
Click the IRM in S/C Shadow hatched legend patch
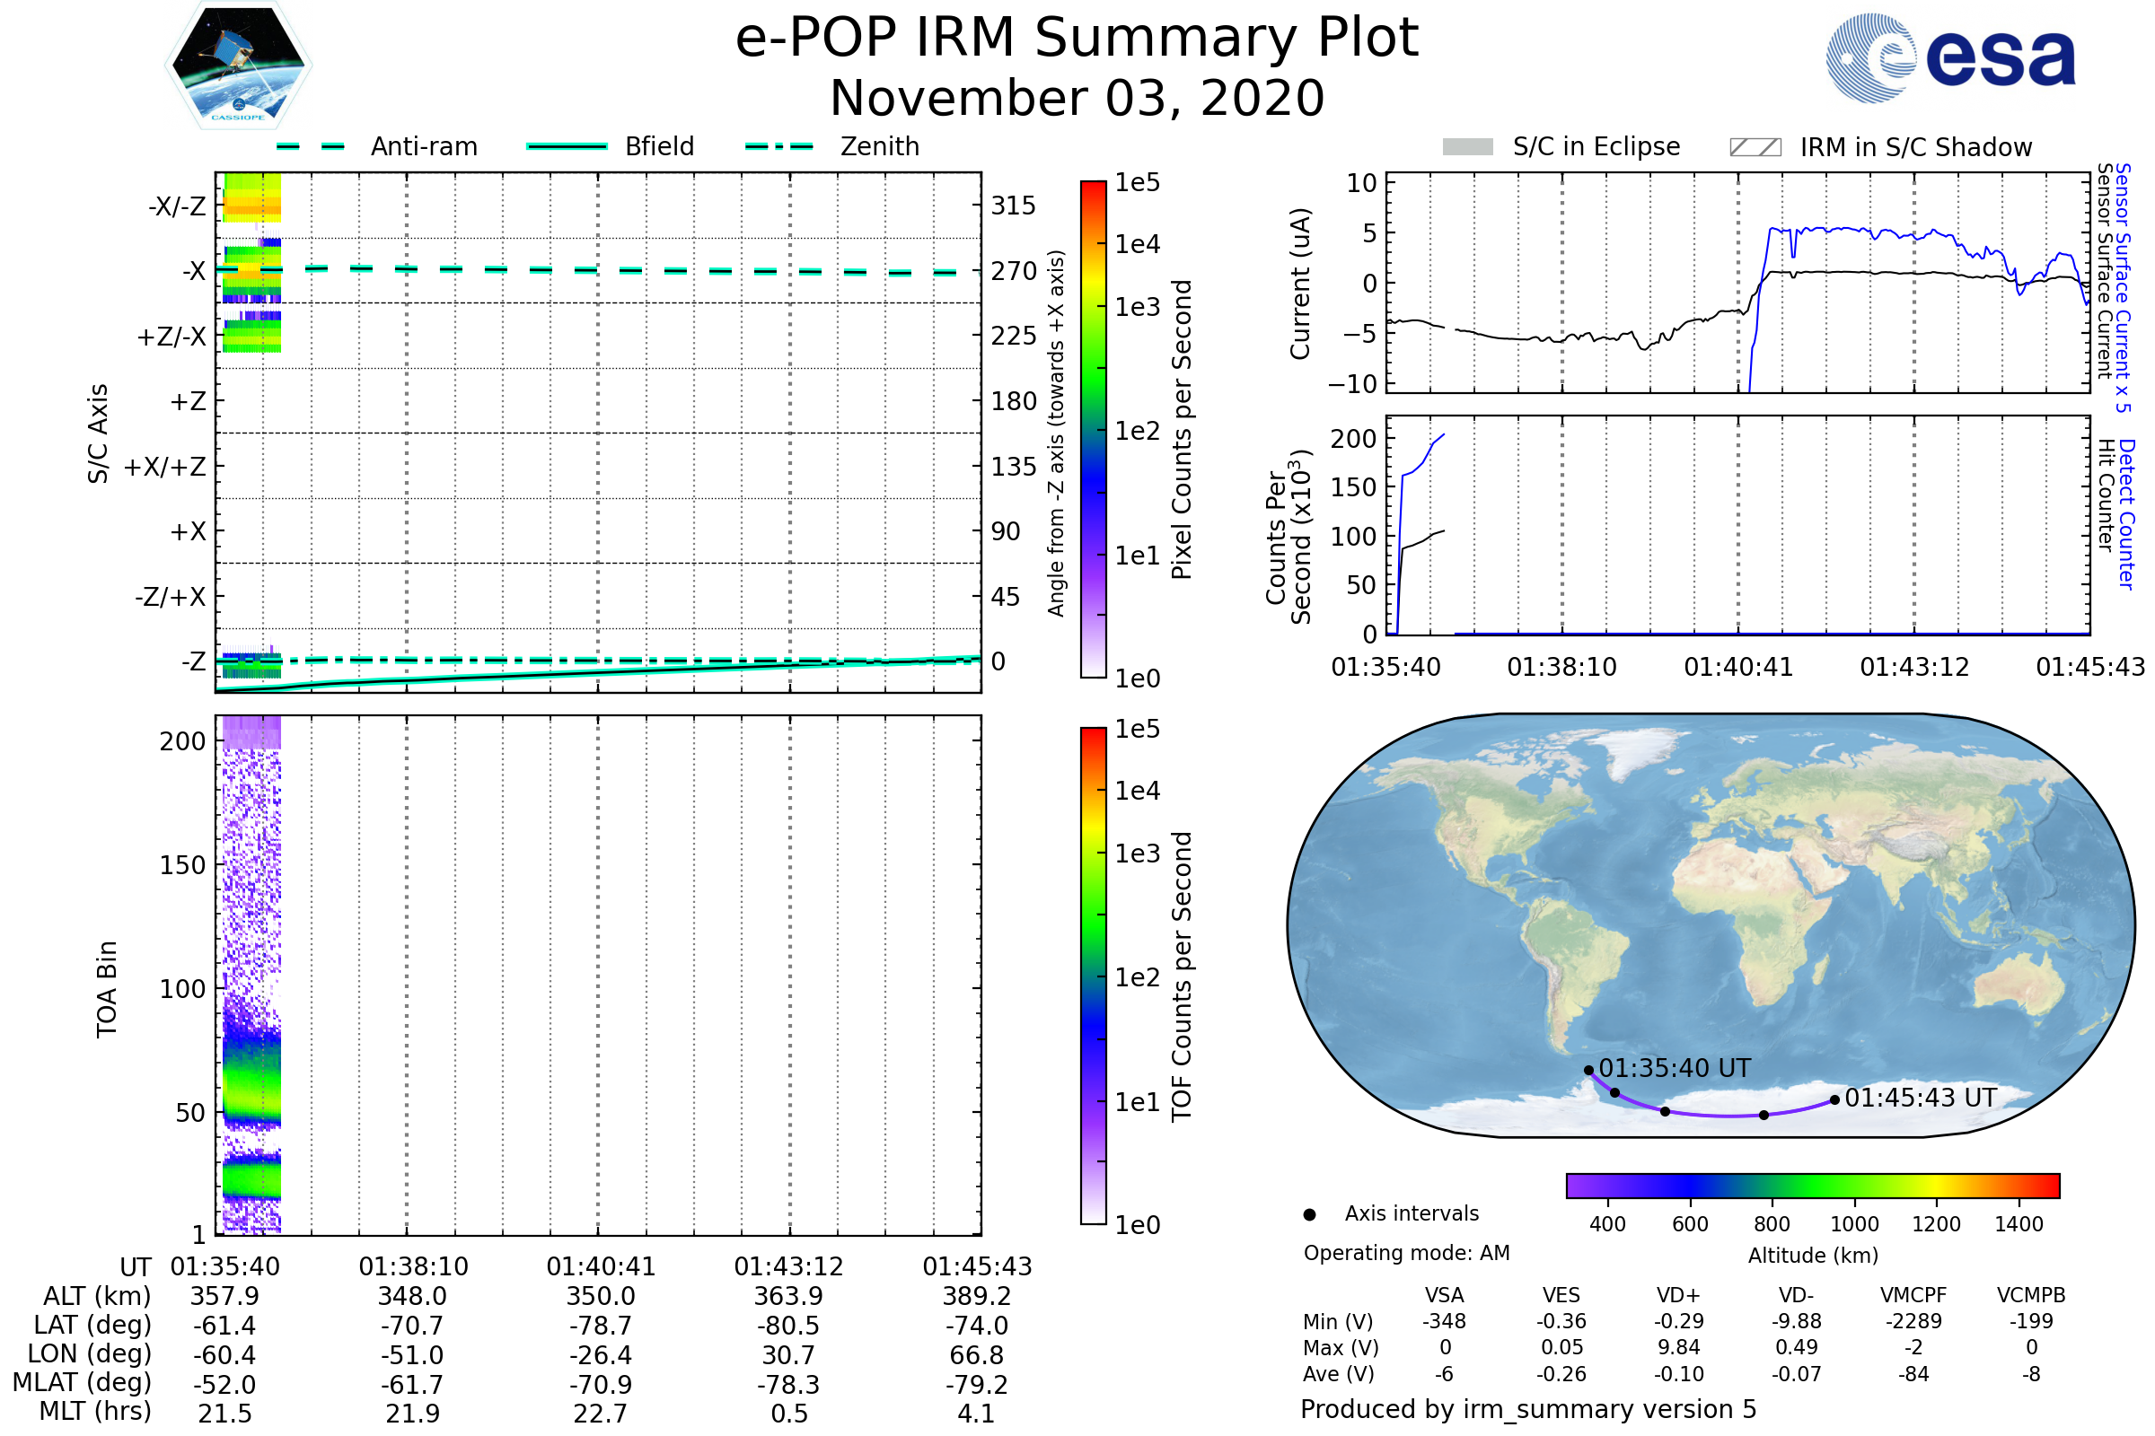[1755, 147]
